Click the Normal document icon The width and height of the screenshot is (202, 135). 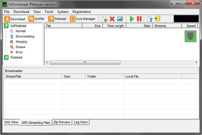click(x=12, y=31)
